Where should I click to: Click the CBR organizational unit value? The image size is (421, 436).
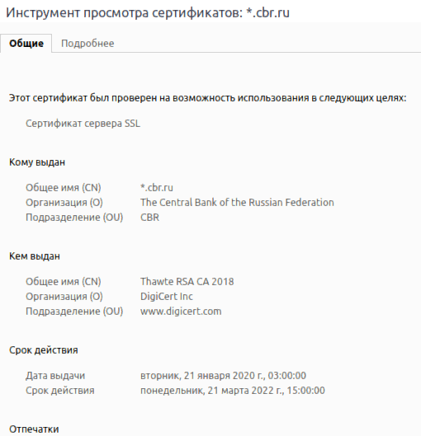click(x=149, y=217)
